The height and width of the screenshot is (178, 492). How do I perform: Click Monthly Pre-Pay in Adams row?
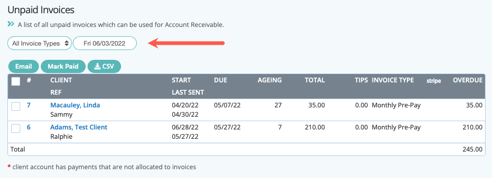coord(396,127)
